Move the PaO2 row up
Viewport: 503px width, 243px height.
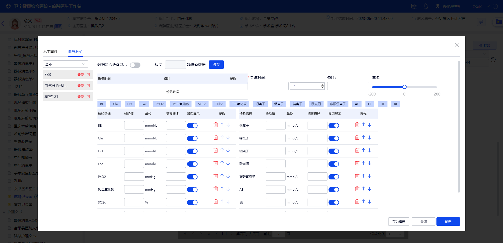coord(222,176)
